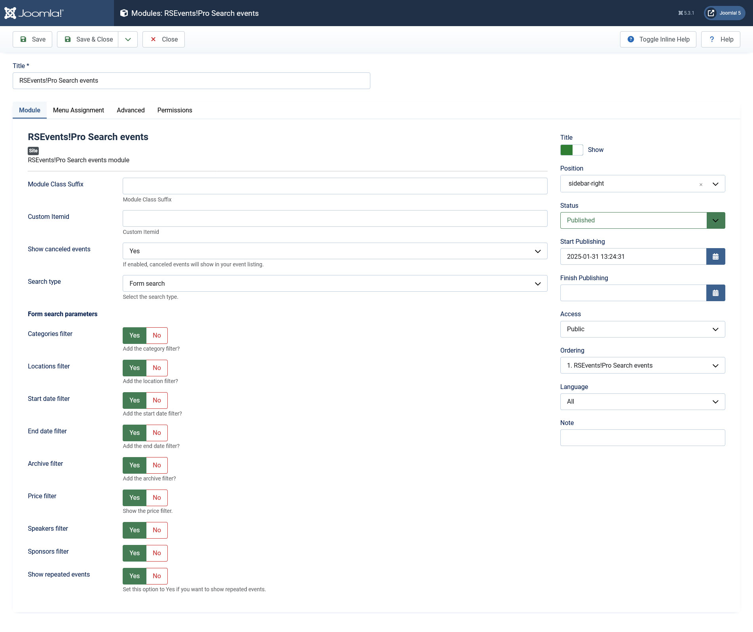
Task: Open the Help button
Action: 721,39
